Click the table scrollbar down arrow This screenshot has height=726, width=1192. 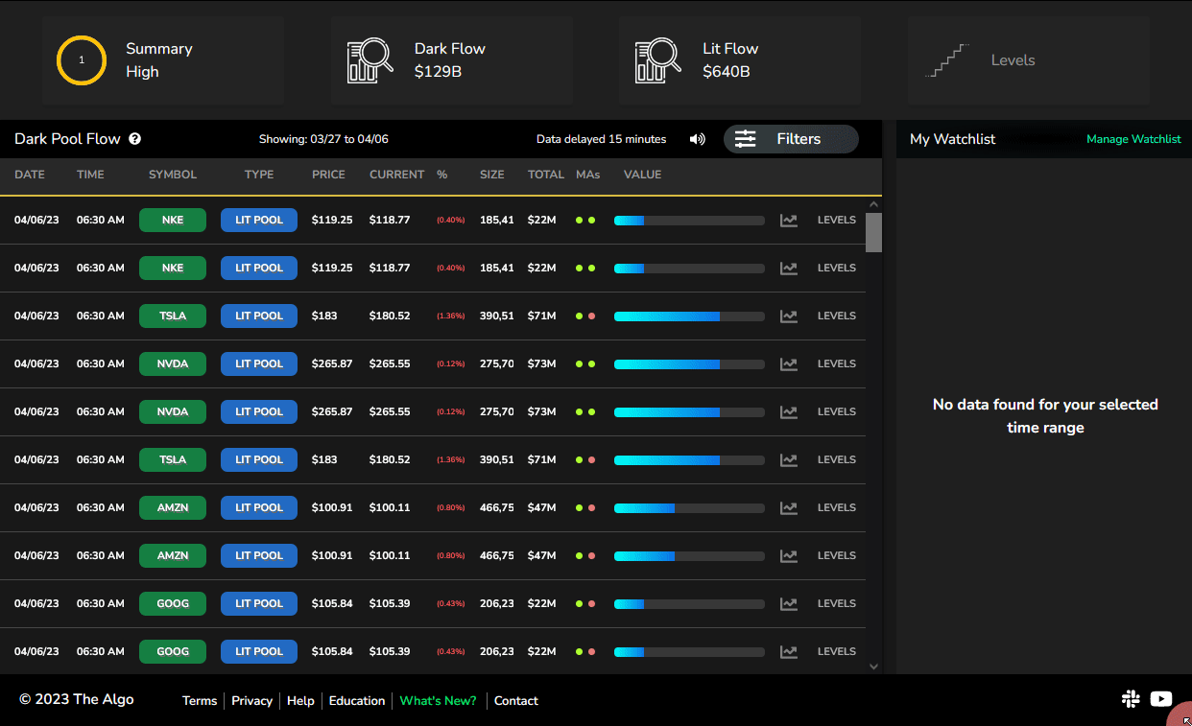(x=873, y=666)
